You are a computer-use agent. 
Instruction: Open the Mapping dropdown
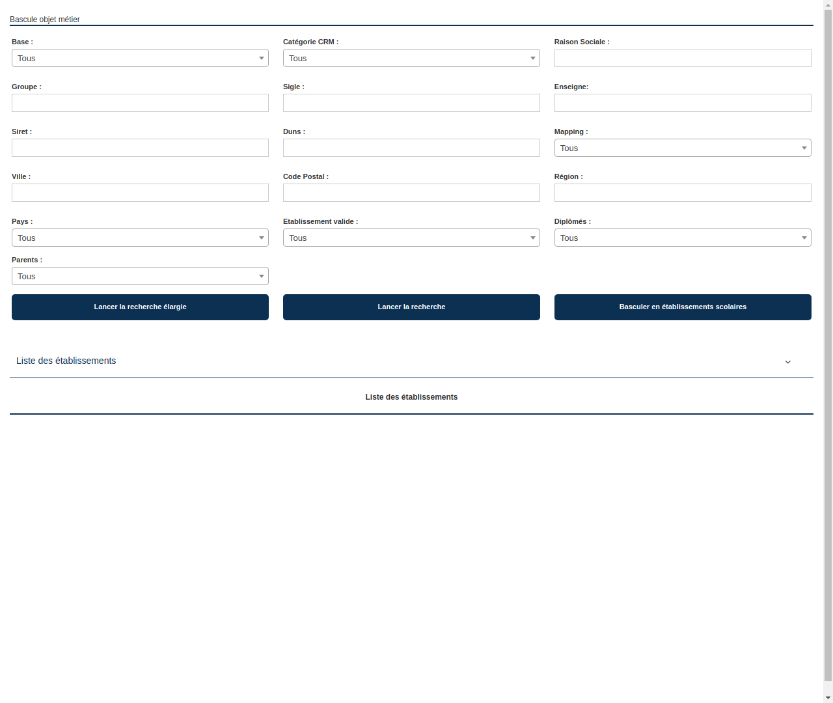click(x=682, y=148)
